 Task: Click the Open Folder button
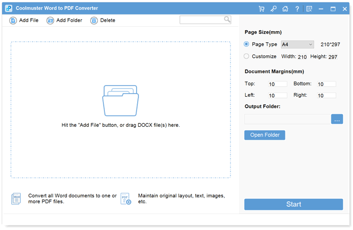pyautogui.click(x=265, y=135)
